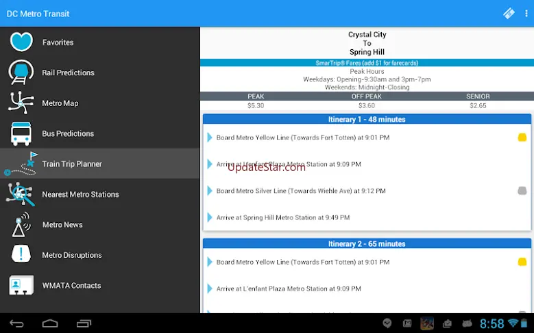534x333 pixels.
Task: Select Metro Map menu label
Action: (x=60, y=103)
